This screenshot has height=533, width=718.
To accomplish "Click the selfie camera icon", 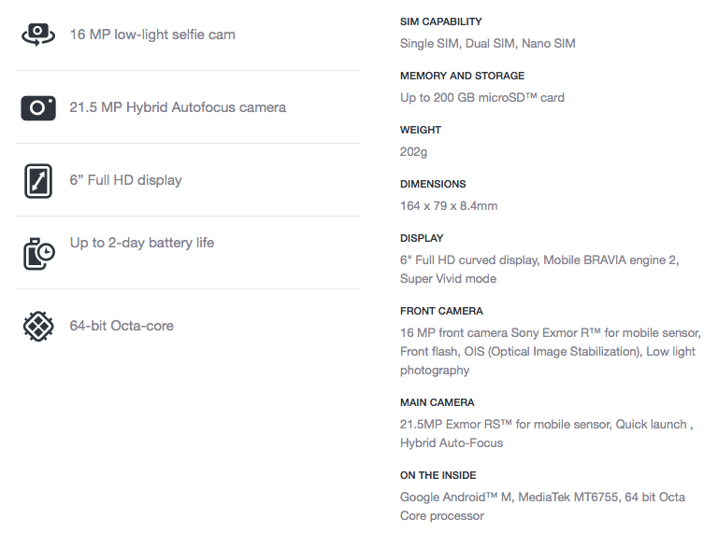I will point(38,35).
